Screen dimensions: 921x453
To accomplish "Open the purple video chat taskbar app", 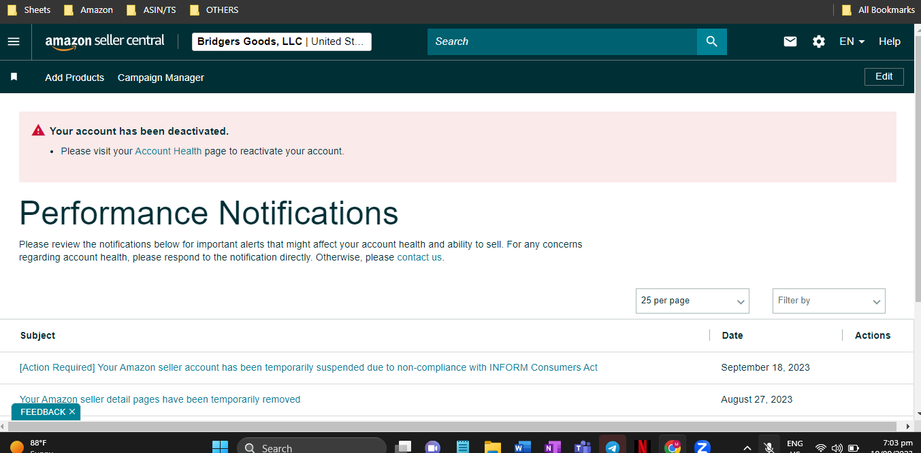I will click(432, 447).
